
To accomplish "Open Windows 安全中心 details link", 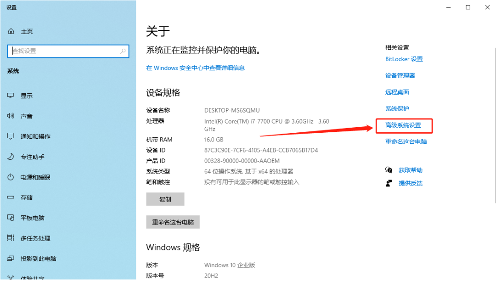I will coord(195,68).
